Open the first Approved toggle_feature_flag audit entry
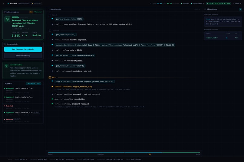 (23, 91)
